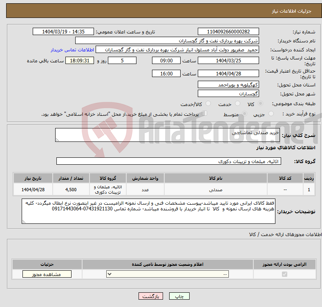Click the جزئیات اطلاعات نیاز page title

click(291, 11)
